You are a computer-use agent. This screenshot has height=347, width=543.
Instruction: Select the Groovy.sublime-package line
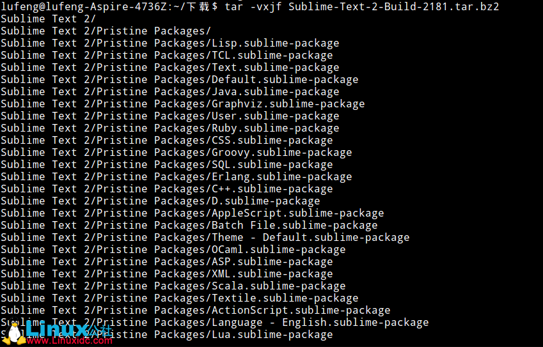281,152
